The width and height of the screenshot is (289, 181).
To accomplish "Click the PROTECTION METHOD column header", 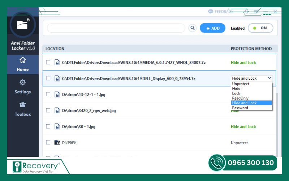I will [251, 49].
